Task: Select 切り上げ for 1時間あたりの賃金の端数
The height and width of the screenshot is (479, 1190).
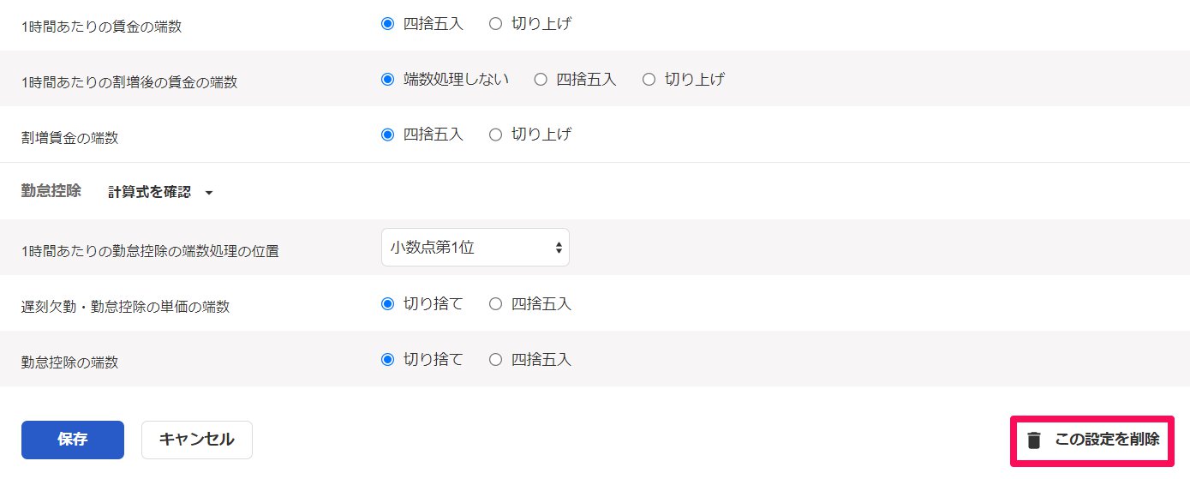Action: [x=495, y=24]
